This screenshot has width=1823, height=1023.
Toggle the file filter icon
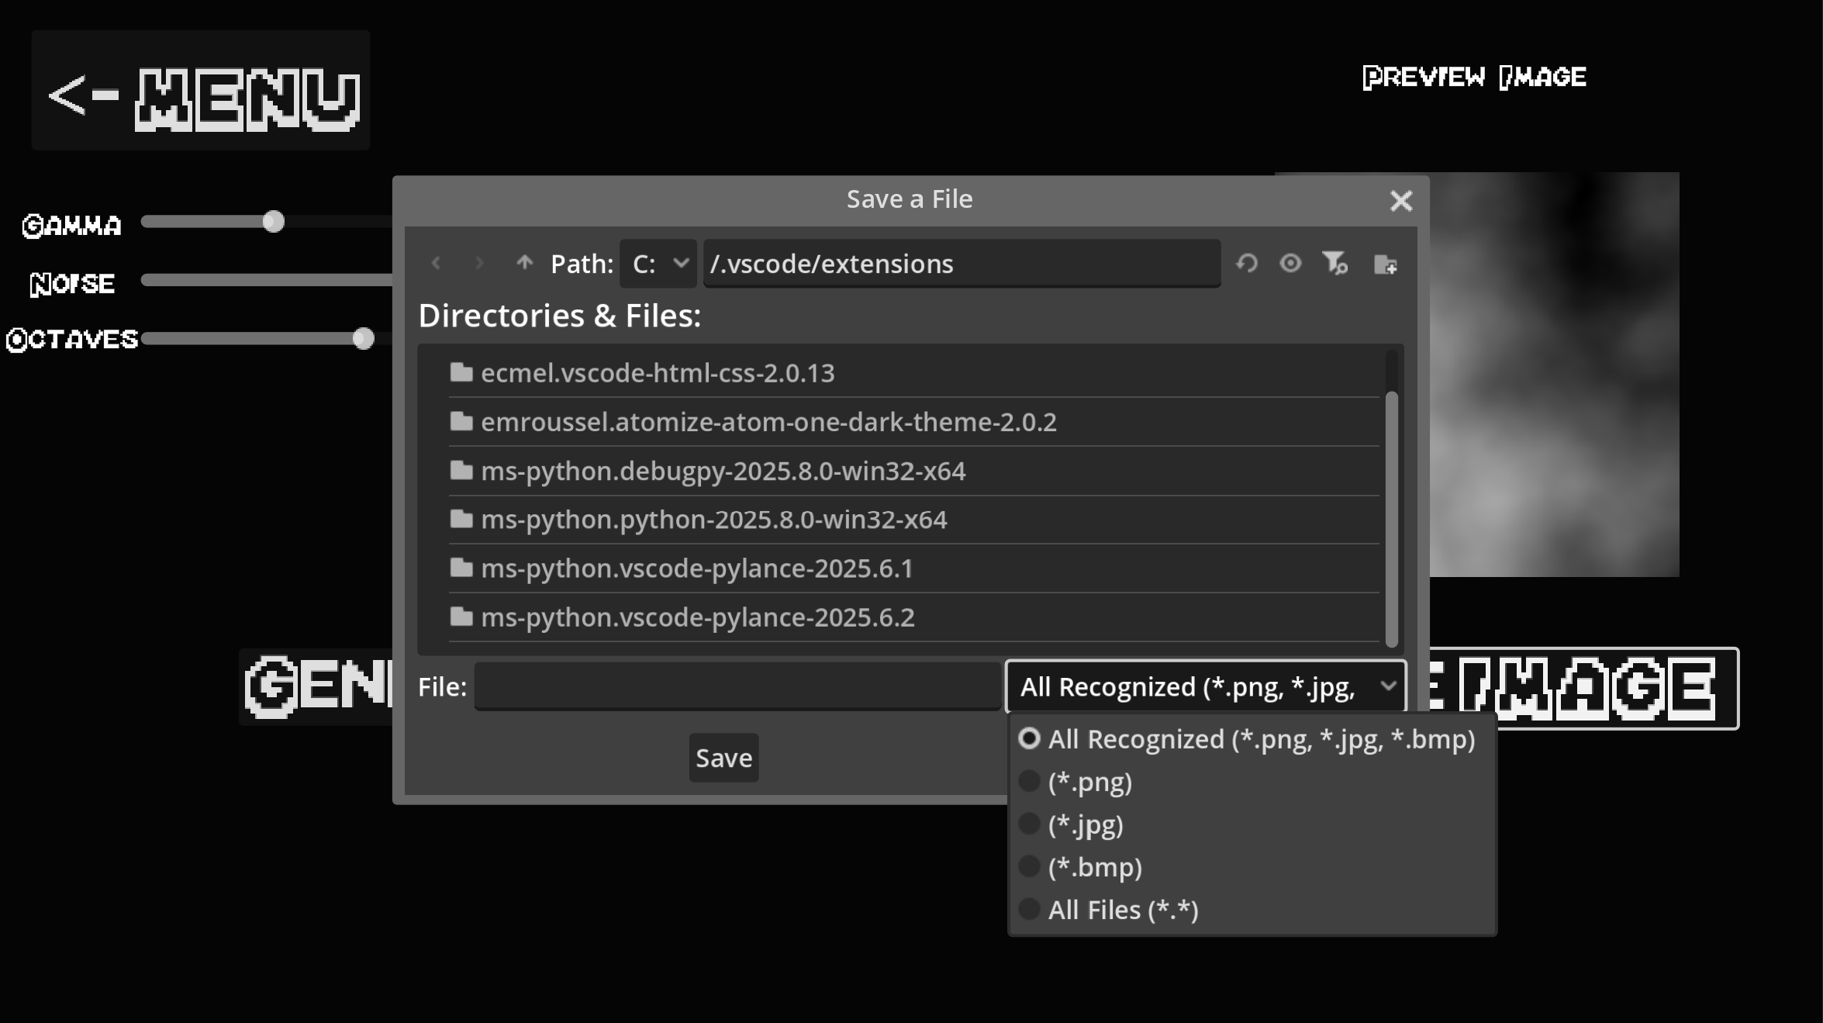[x=1334, y=264]
